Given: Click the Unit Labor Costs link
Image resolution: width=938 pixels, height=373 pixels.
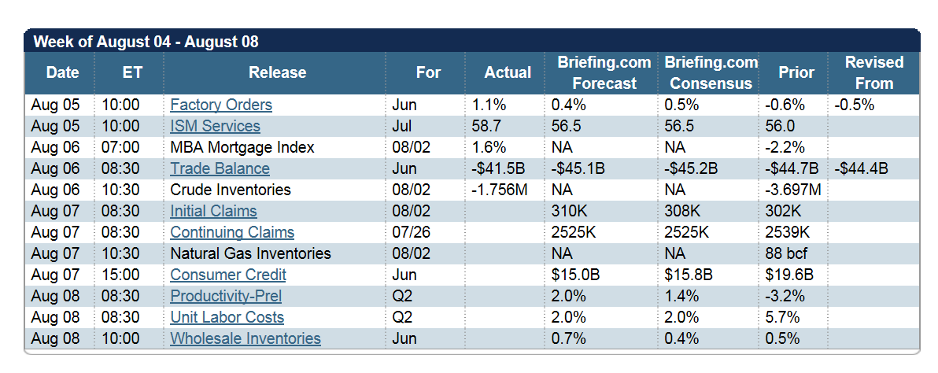Looking at the screenshot, I should [x=227, y=317].
